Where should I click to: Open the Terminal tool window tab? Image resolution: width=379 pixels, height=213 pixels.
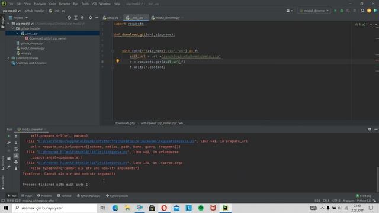click(x=65, y=196)
